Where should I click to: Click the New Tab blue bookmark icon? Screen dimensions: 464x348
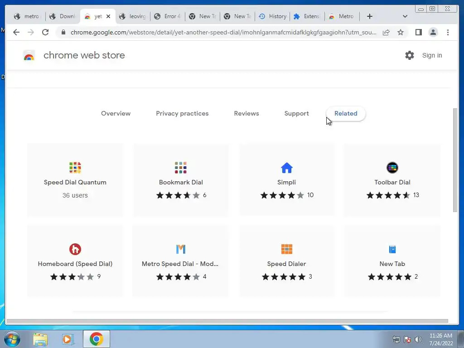pyautogui.click(x=392, y=249)
